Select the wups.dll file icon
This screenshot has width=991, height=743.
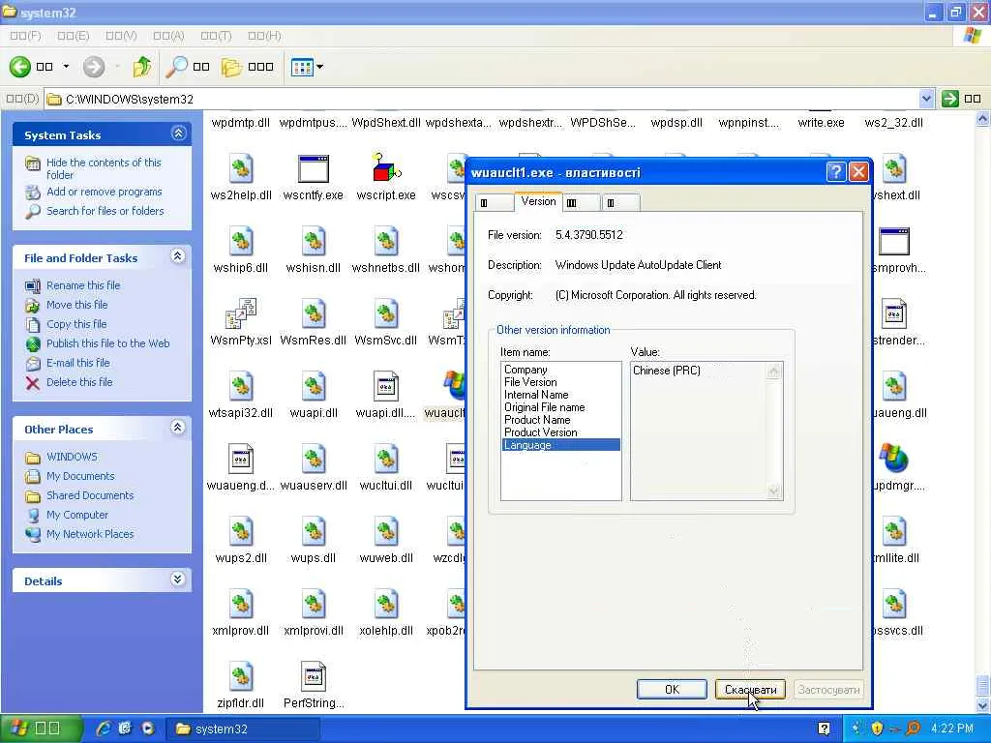pos(314,532)
